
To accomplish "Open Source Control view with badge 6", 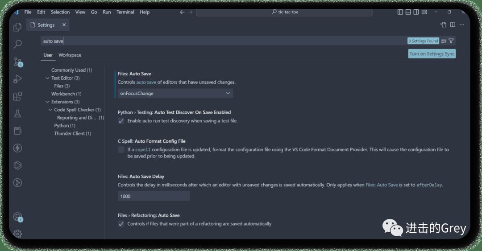I will click(x=18, y=62).
